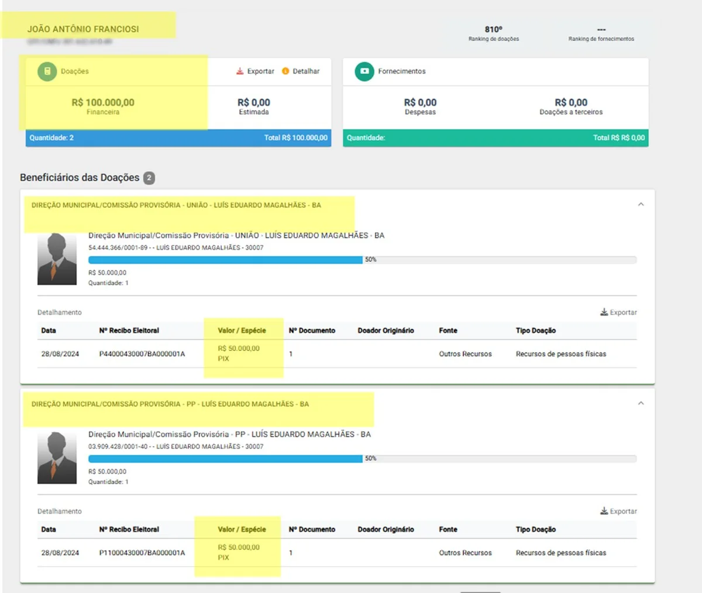Click Exportar icon in UNIÃO detalhamento
The height and width of the screenshot is (593, 702).
(x=604, y=312)
